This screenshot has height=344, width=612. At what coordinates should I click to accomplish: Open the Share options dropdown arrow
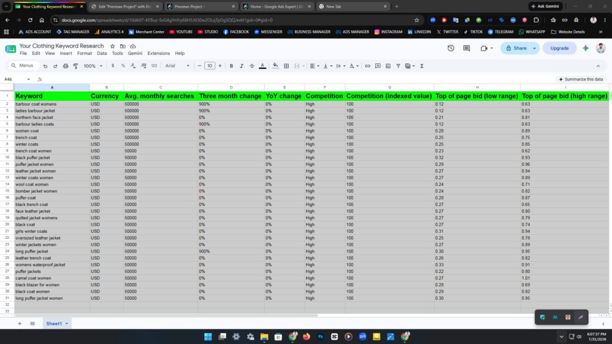534,48
